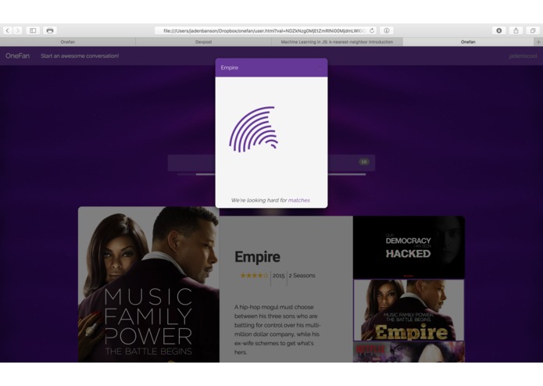
Task: Select the Empire thumbnail in sidebar
Action: coord(409,310)
